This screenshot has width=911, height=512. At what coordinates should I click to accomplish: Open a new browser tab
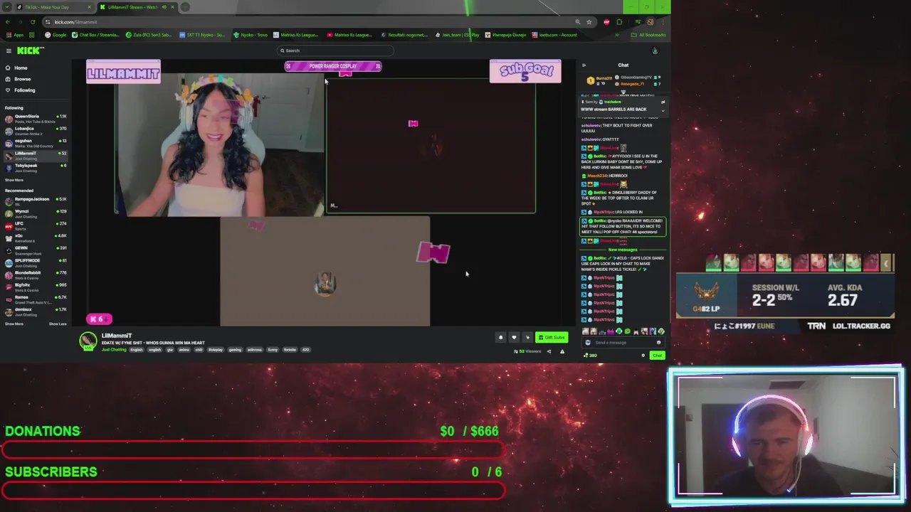pyautogui.click(x=185, y=7)
